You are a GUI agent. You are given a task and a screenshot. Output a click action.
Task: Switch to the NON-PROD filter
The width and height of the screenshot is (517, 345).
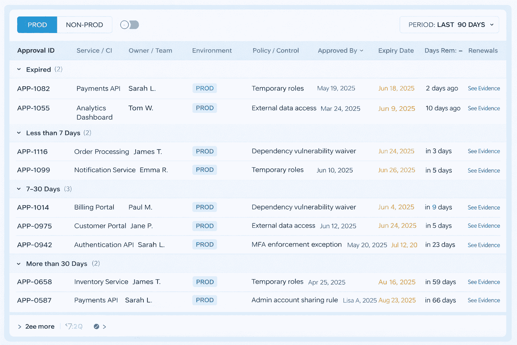(x=84, y=25)
